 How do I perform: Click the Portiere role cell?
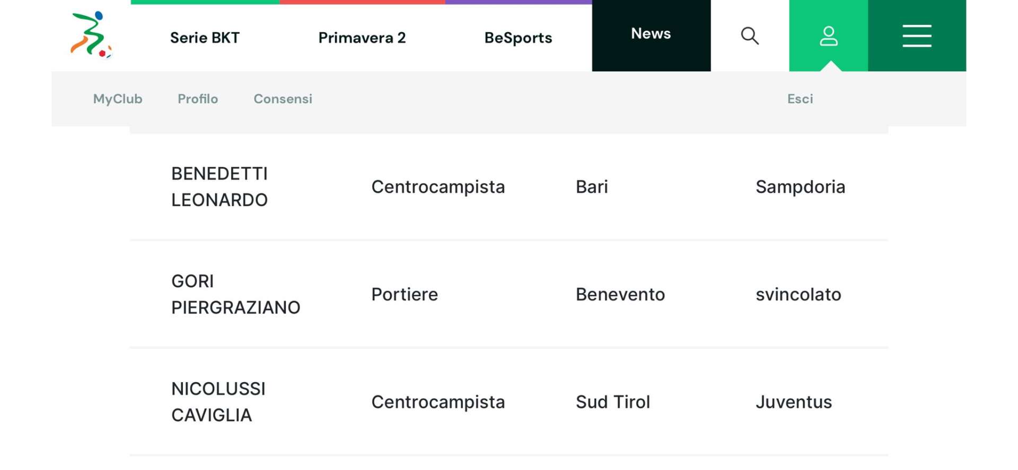405,294
